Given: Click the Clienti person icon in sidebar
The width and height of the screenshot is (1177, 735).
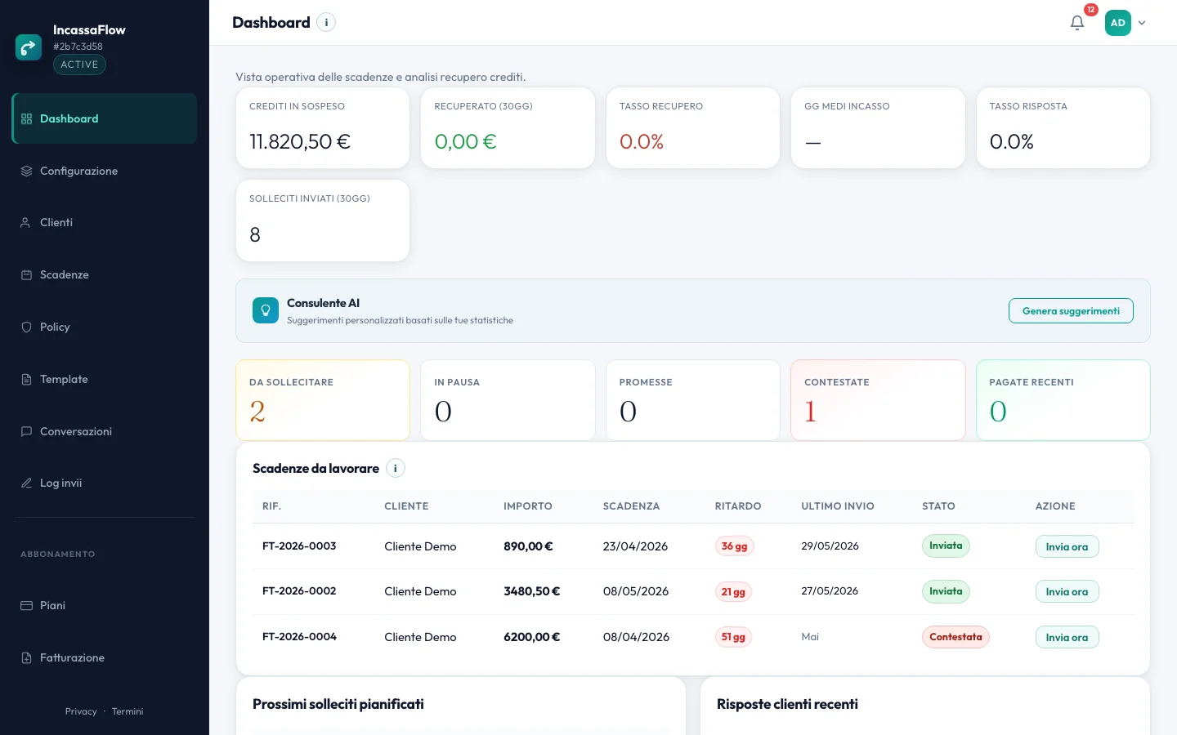Looking at the screenshot, I should tap(26, 223).
